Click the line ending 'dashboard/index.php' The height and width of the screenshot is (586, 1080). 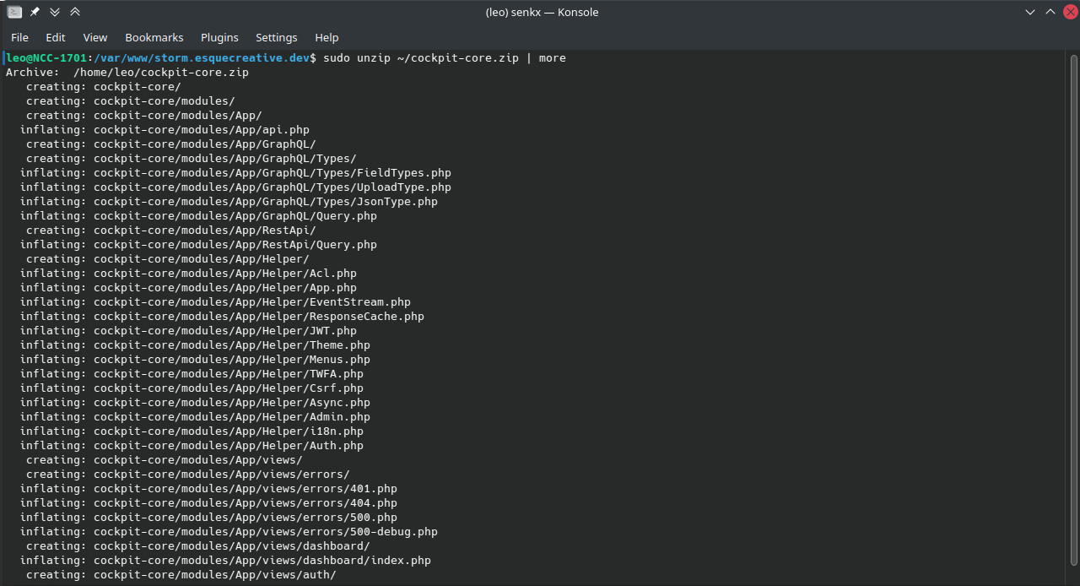225,561
